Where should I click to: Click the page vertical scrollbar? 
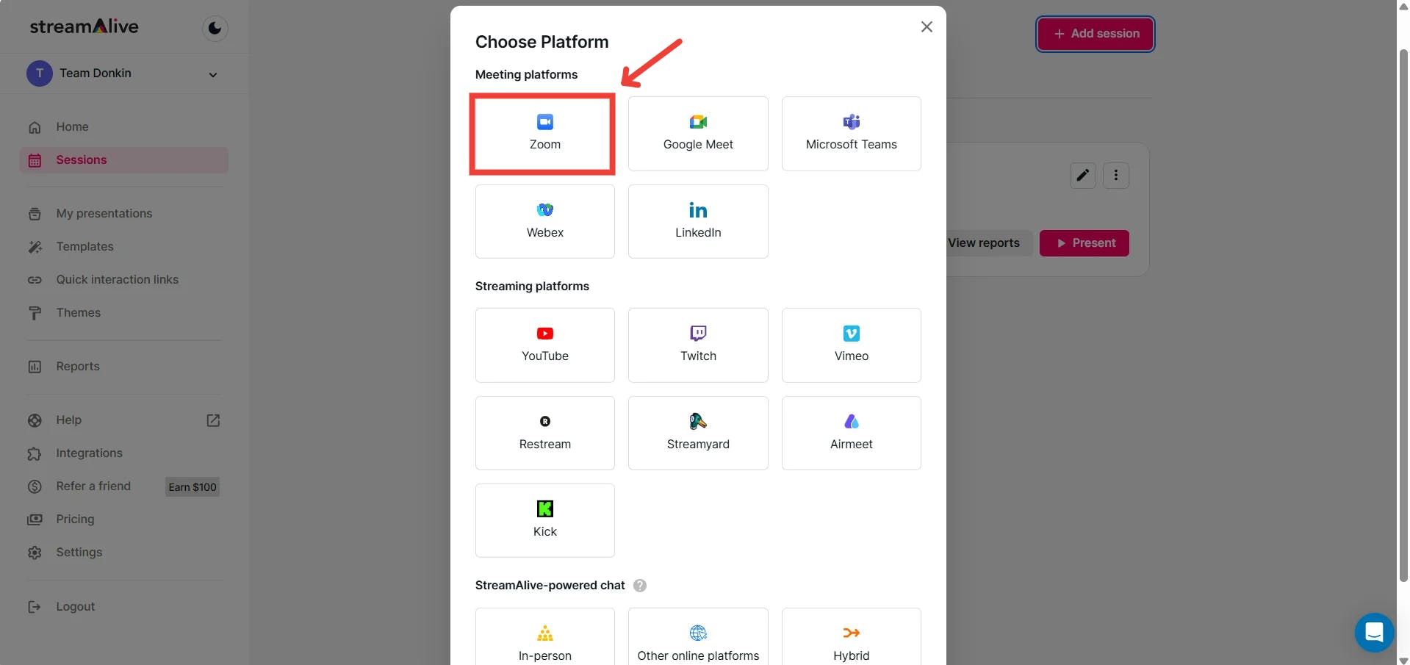[1403, 316]
